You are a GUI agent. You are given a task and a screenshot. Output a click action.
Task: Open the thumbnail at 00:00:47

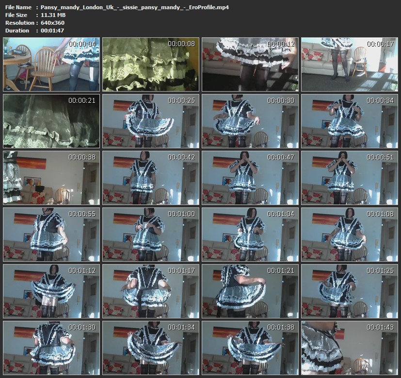coord(250,177)
